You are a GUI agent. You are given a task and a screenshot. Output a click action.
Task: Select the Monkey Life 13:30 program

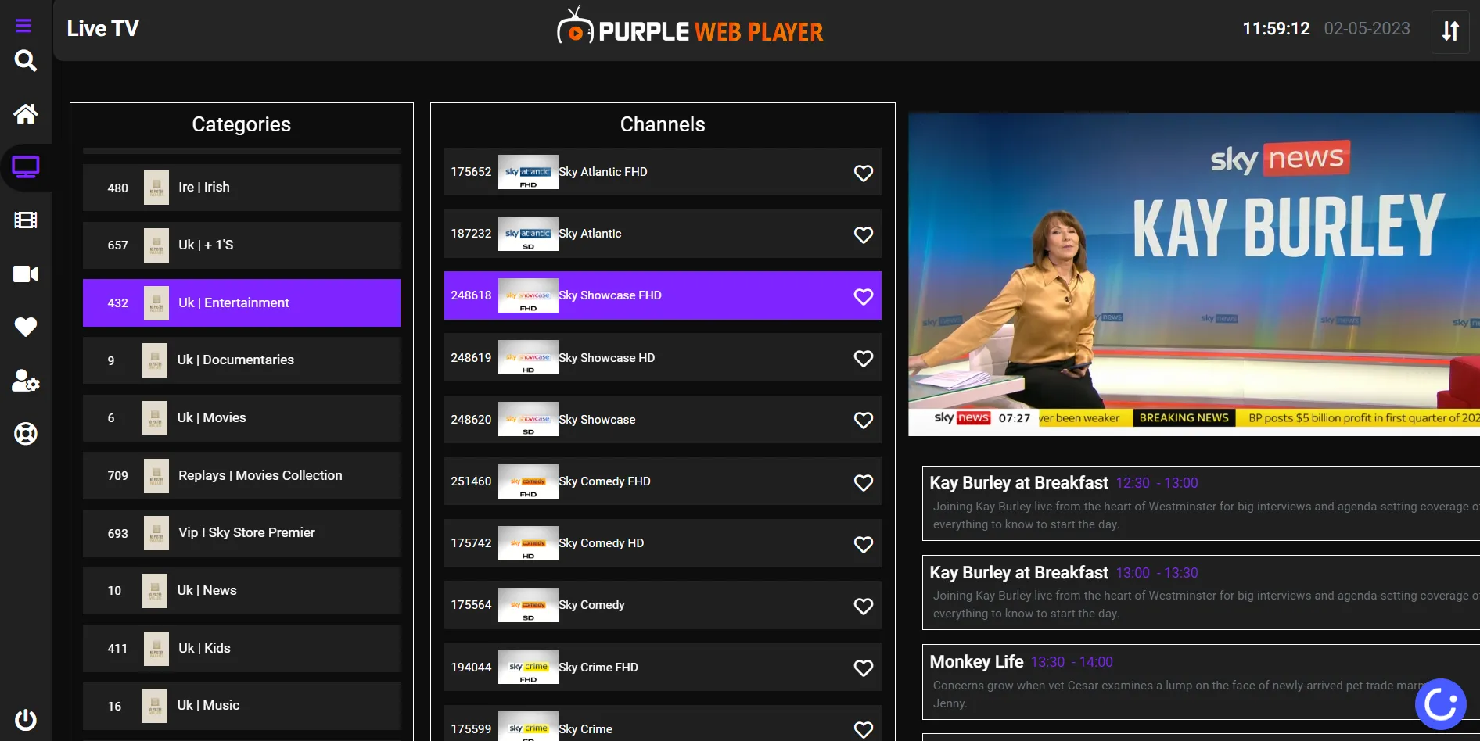[1201, 682]
